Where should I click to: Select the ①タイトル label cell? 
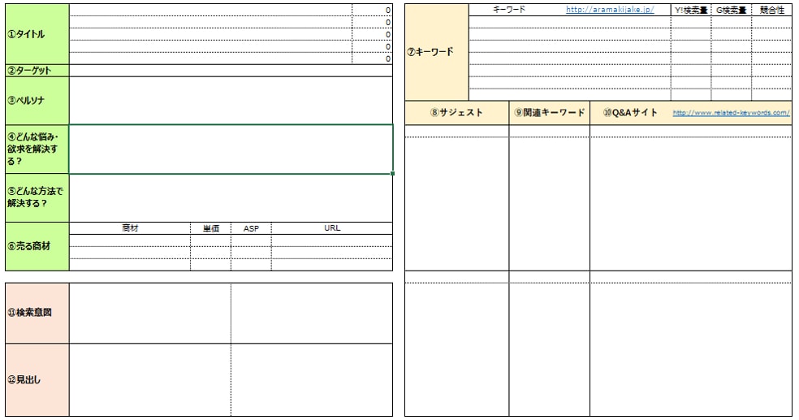point(37,34)
